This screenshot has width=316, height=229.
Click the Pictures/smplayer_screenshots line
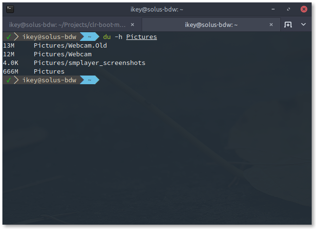pyautogui.click(x=90, y=63)
